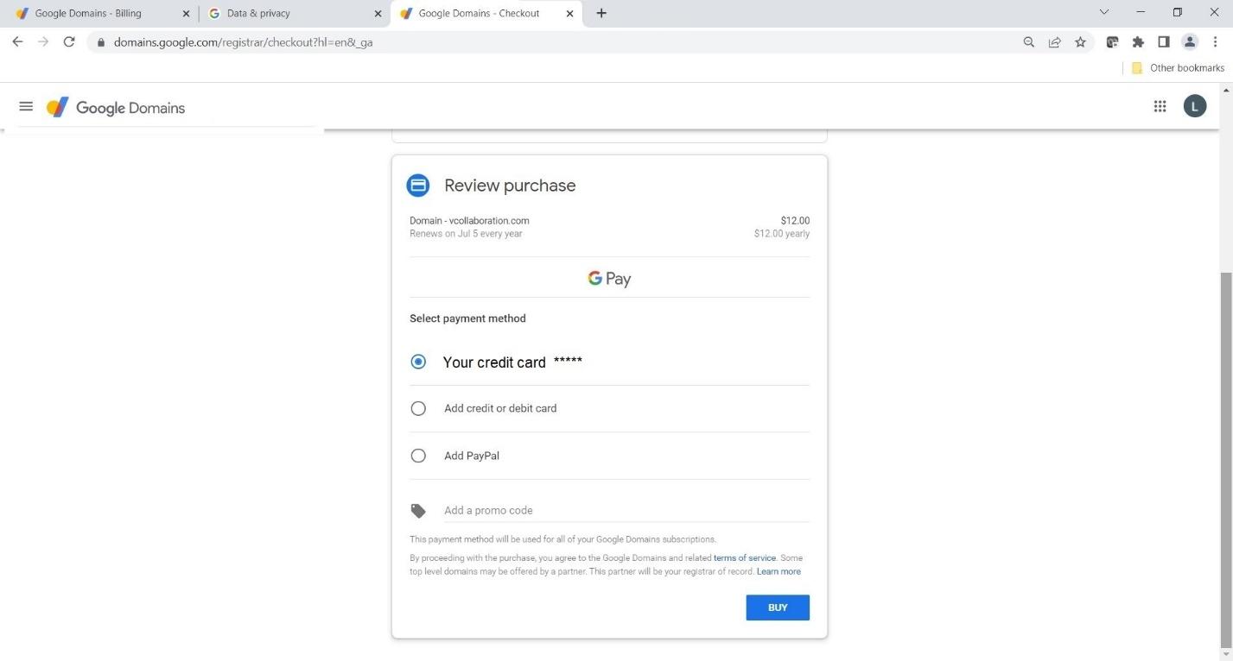
Task: Toggle the browser side panel
Action: point(1164,41)
